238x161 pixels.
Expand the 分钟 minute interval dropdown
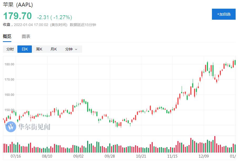(x=71, y=49)
